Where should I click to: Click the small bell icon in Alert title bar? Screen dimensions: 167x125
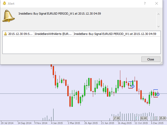tap(4, 3)
